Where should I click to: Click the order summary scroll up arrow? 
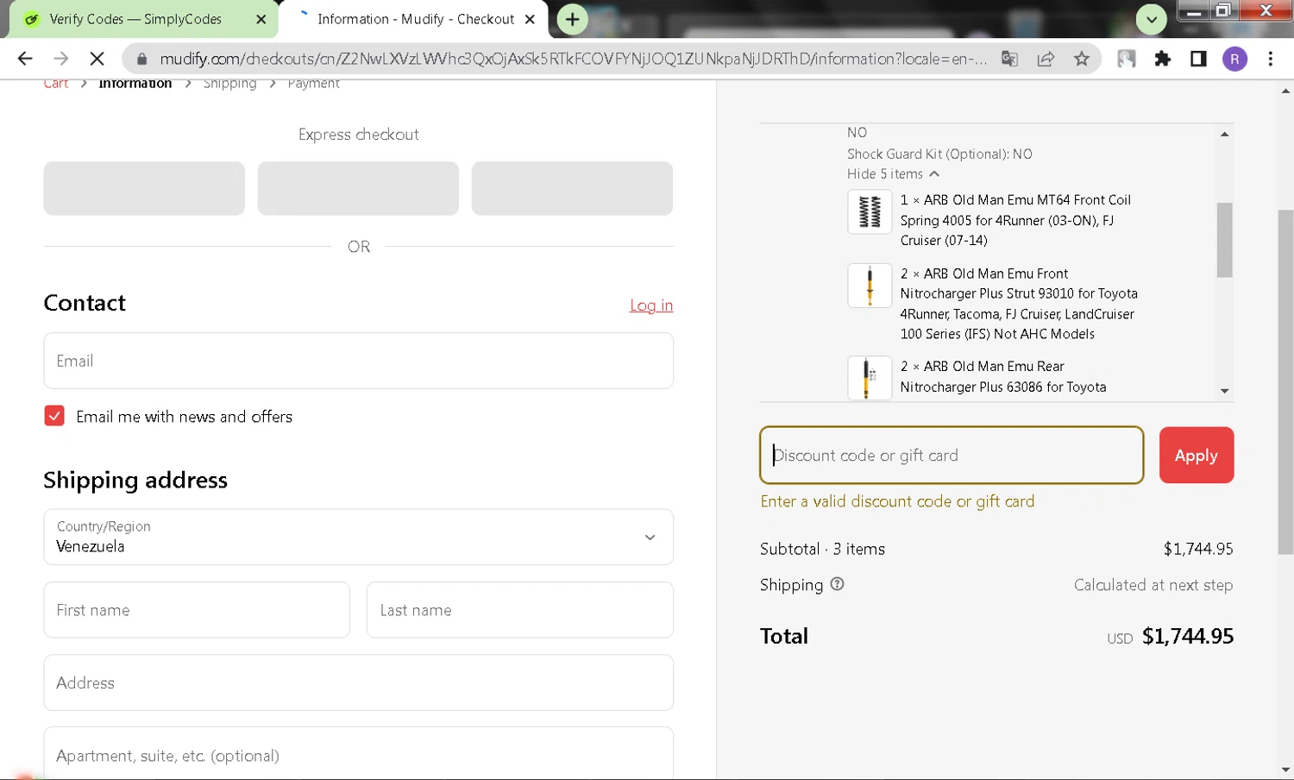tap(1224, 134)
